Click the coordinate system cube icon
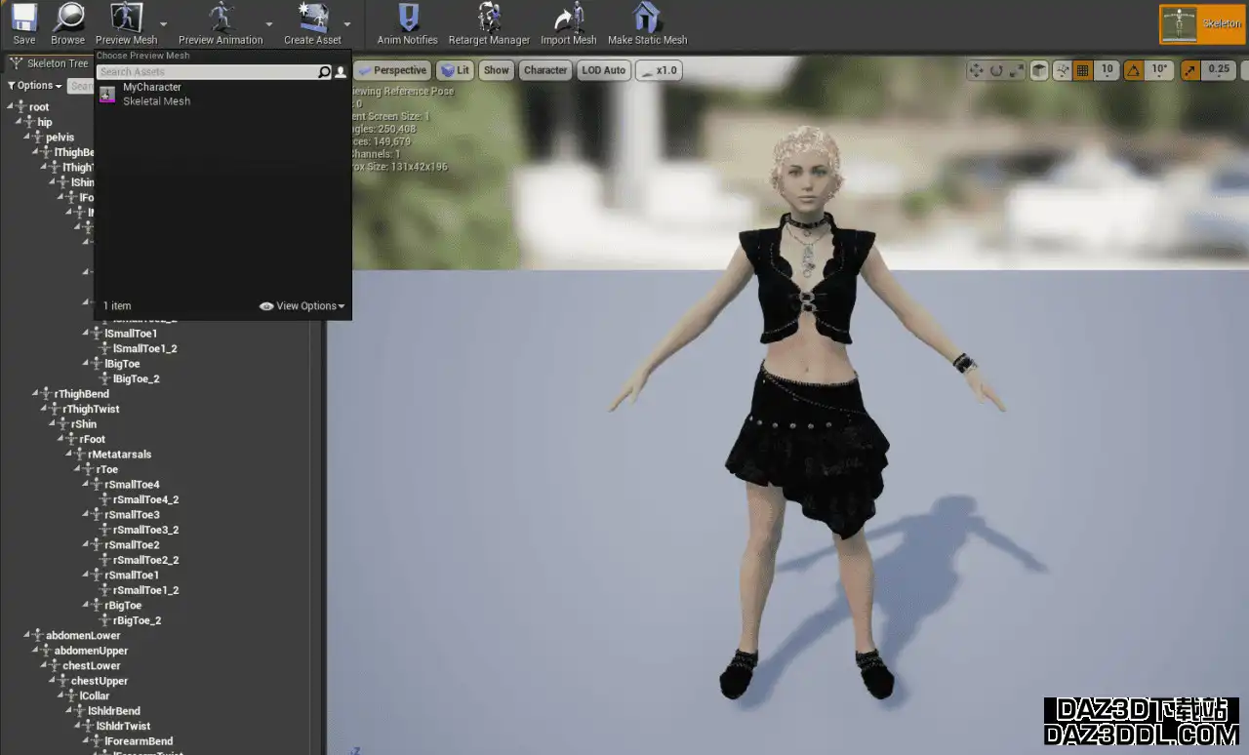The width and height of the screenshot is (1249, 755). tap(1040, 70)
